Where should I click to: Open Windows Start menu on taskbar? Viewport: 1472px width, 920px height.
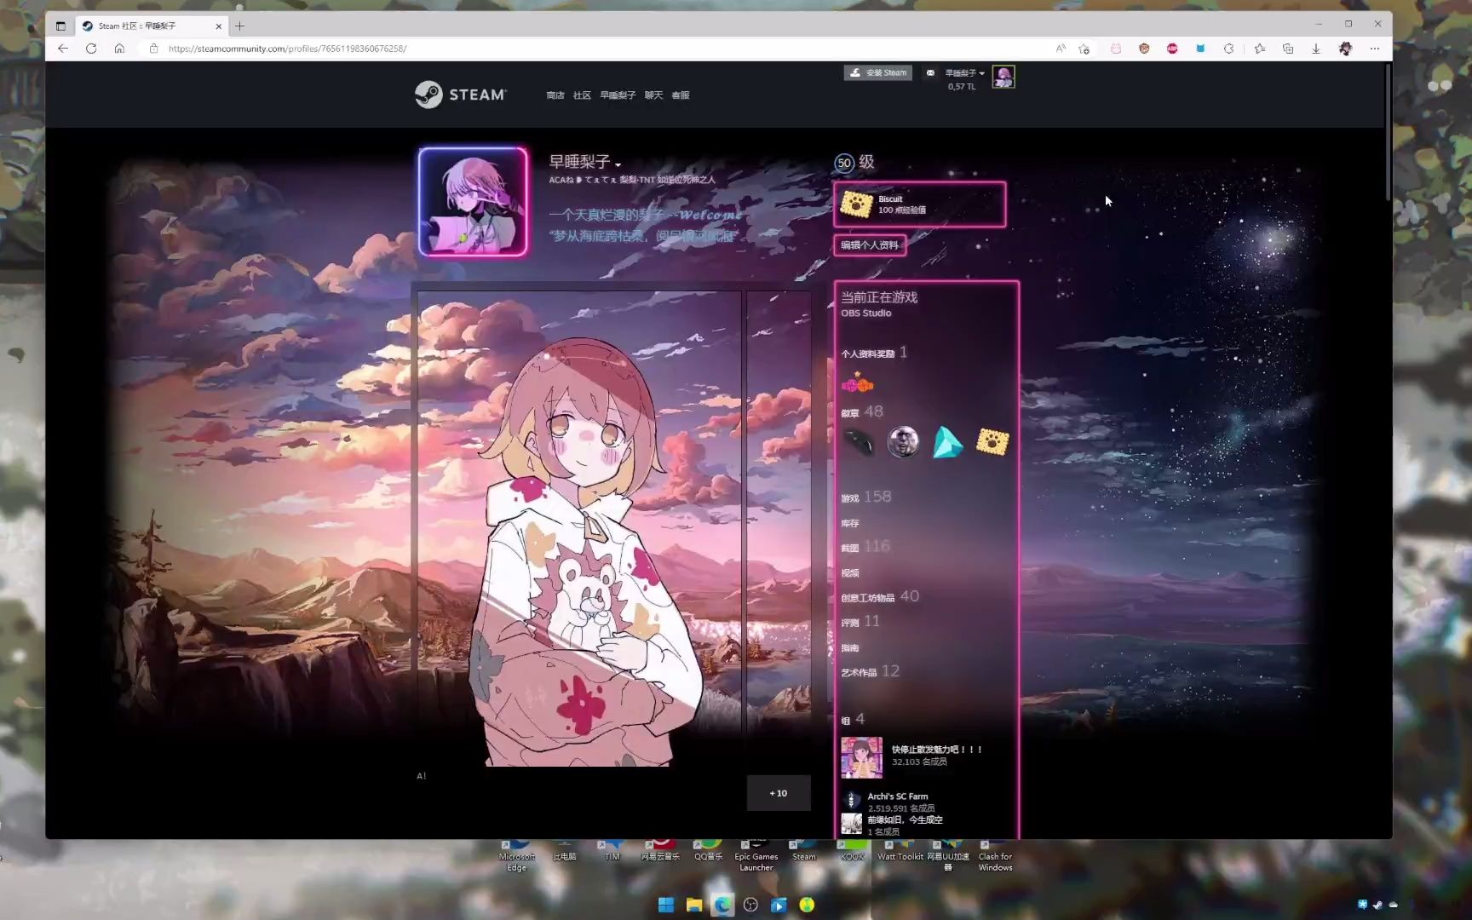666,905
